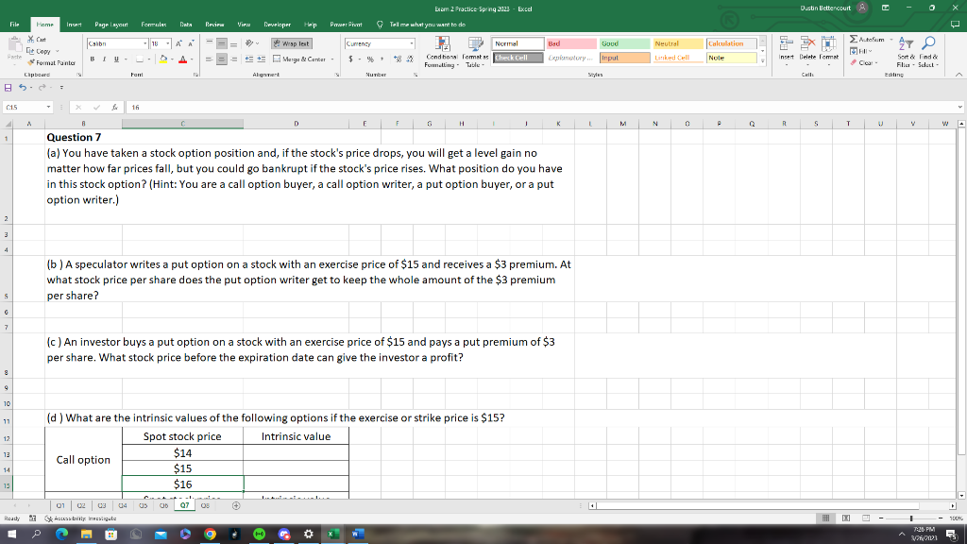Apply the Normal cell style

(x=518, y=43)
